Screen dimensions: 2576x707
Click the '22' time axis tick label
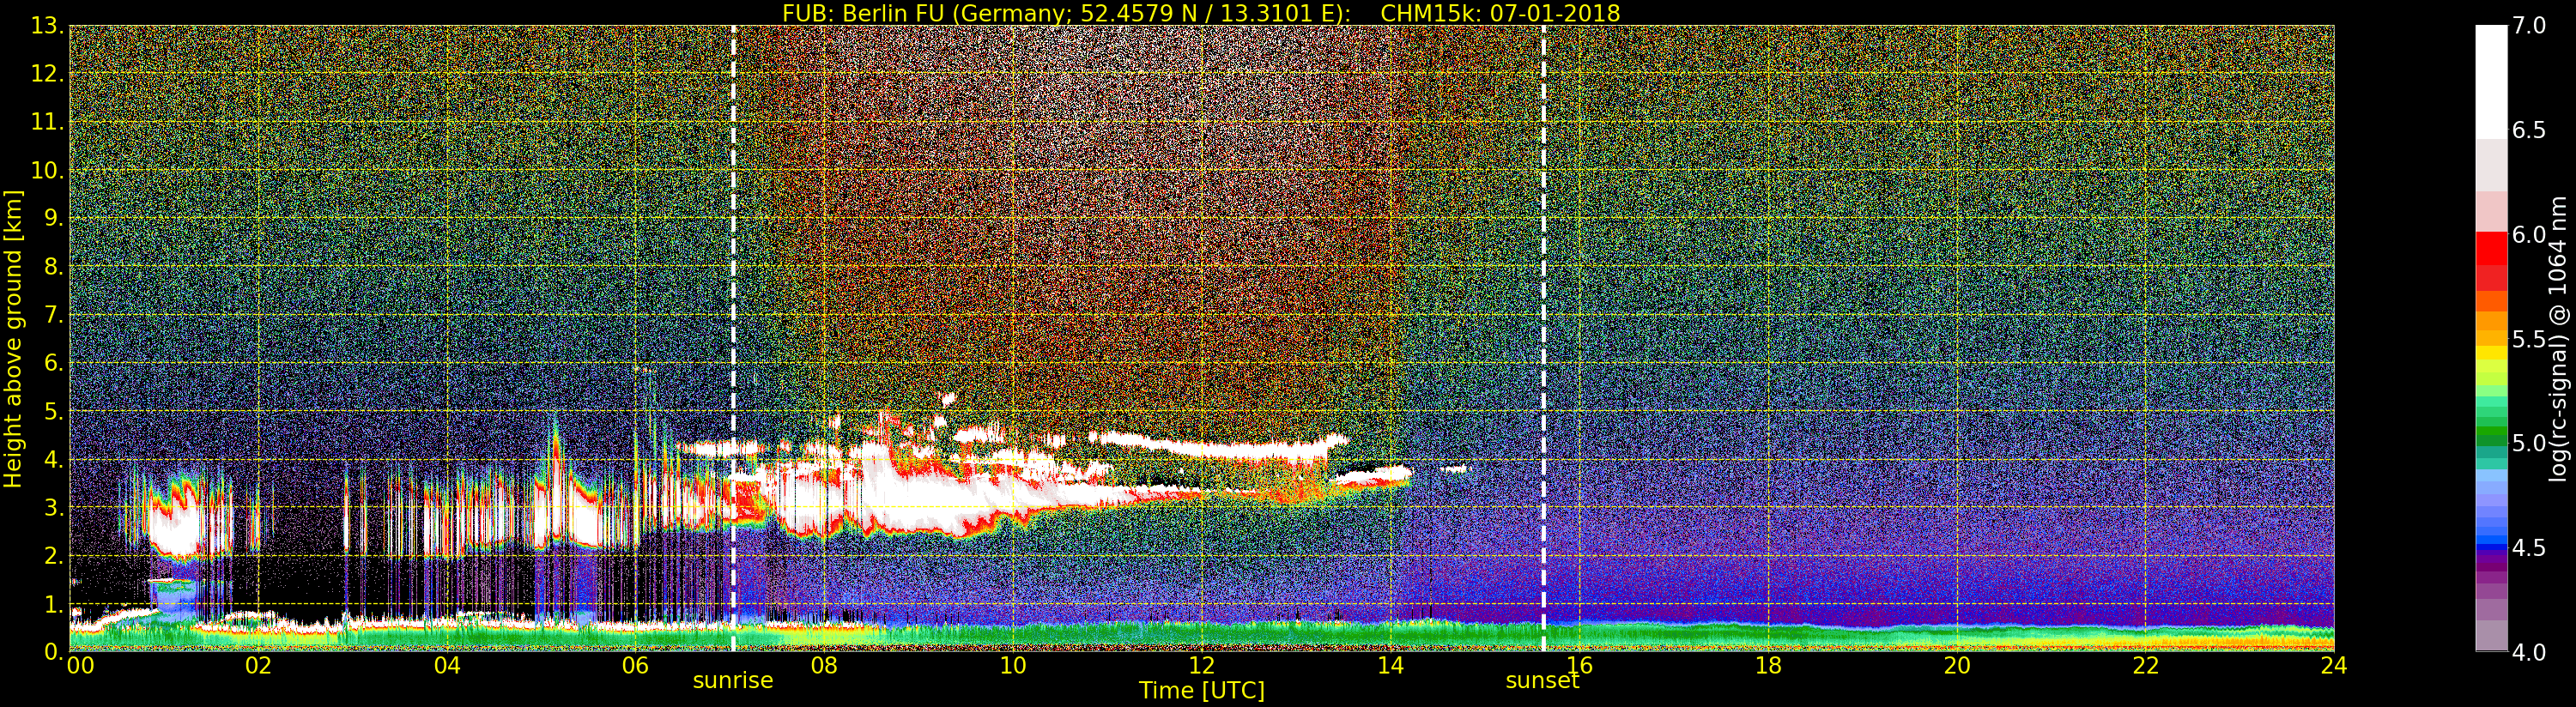click(x=2146, y=666)
